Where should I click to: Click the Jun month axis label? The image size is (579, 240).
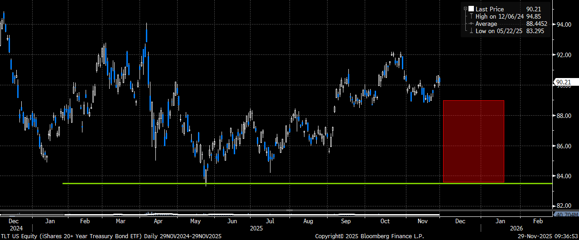232,221
